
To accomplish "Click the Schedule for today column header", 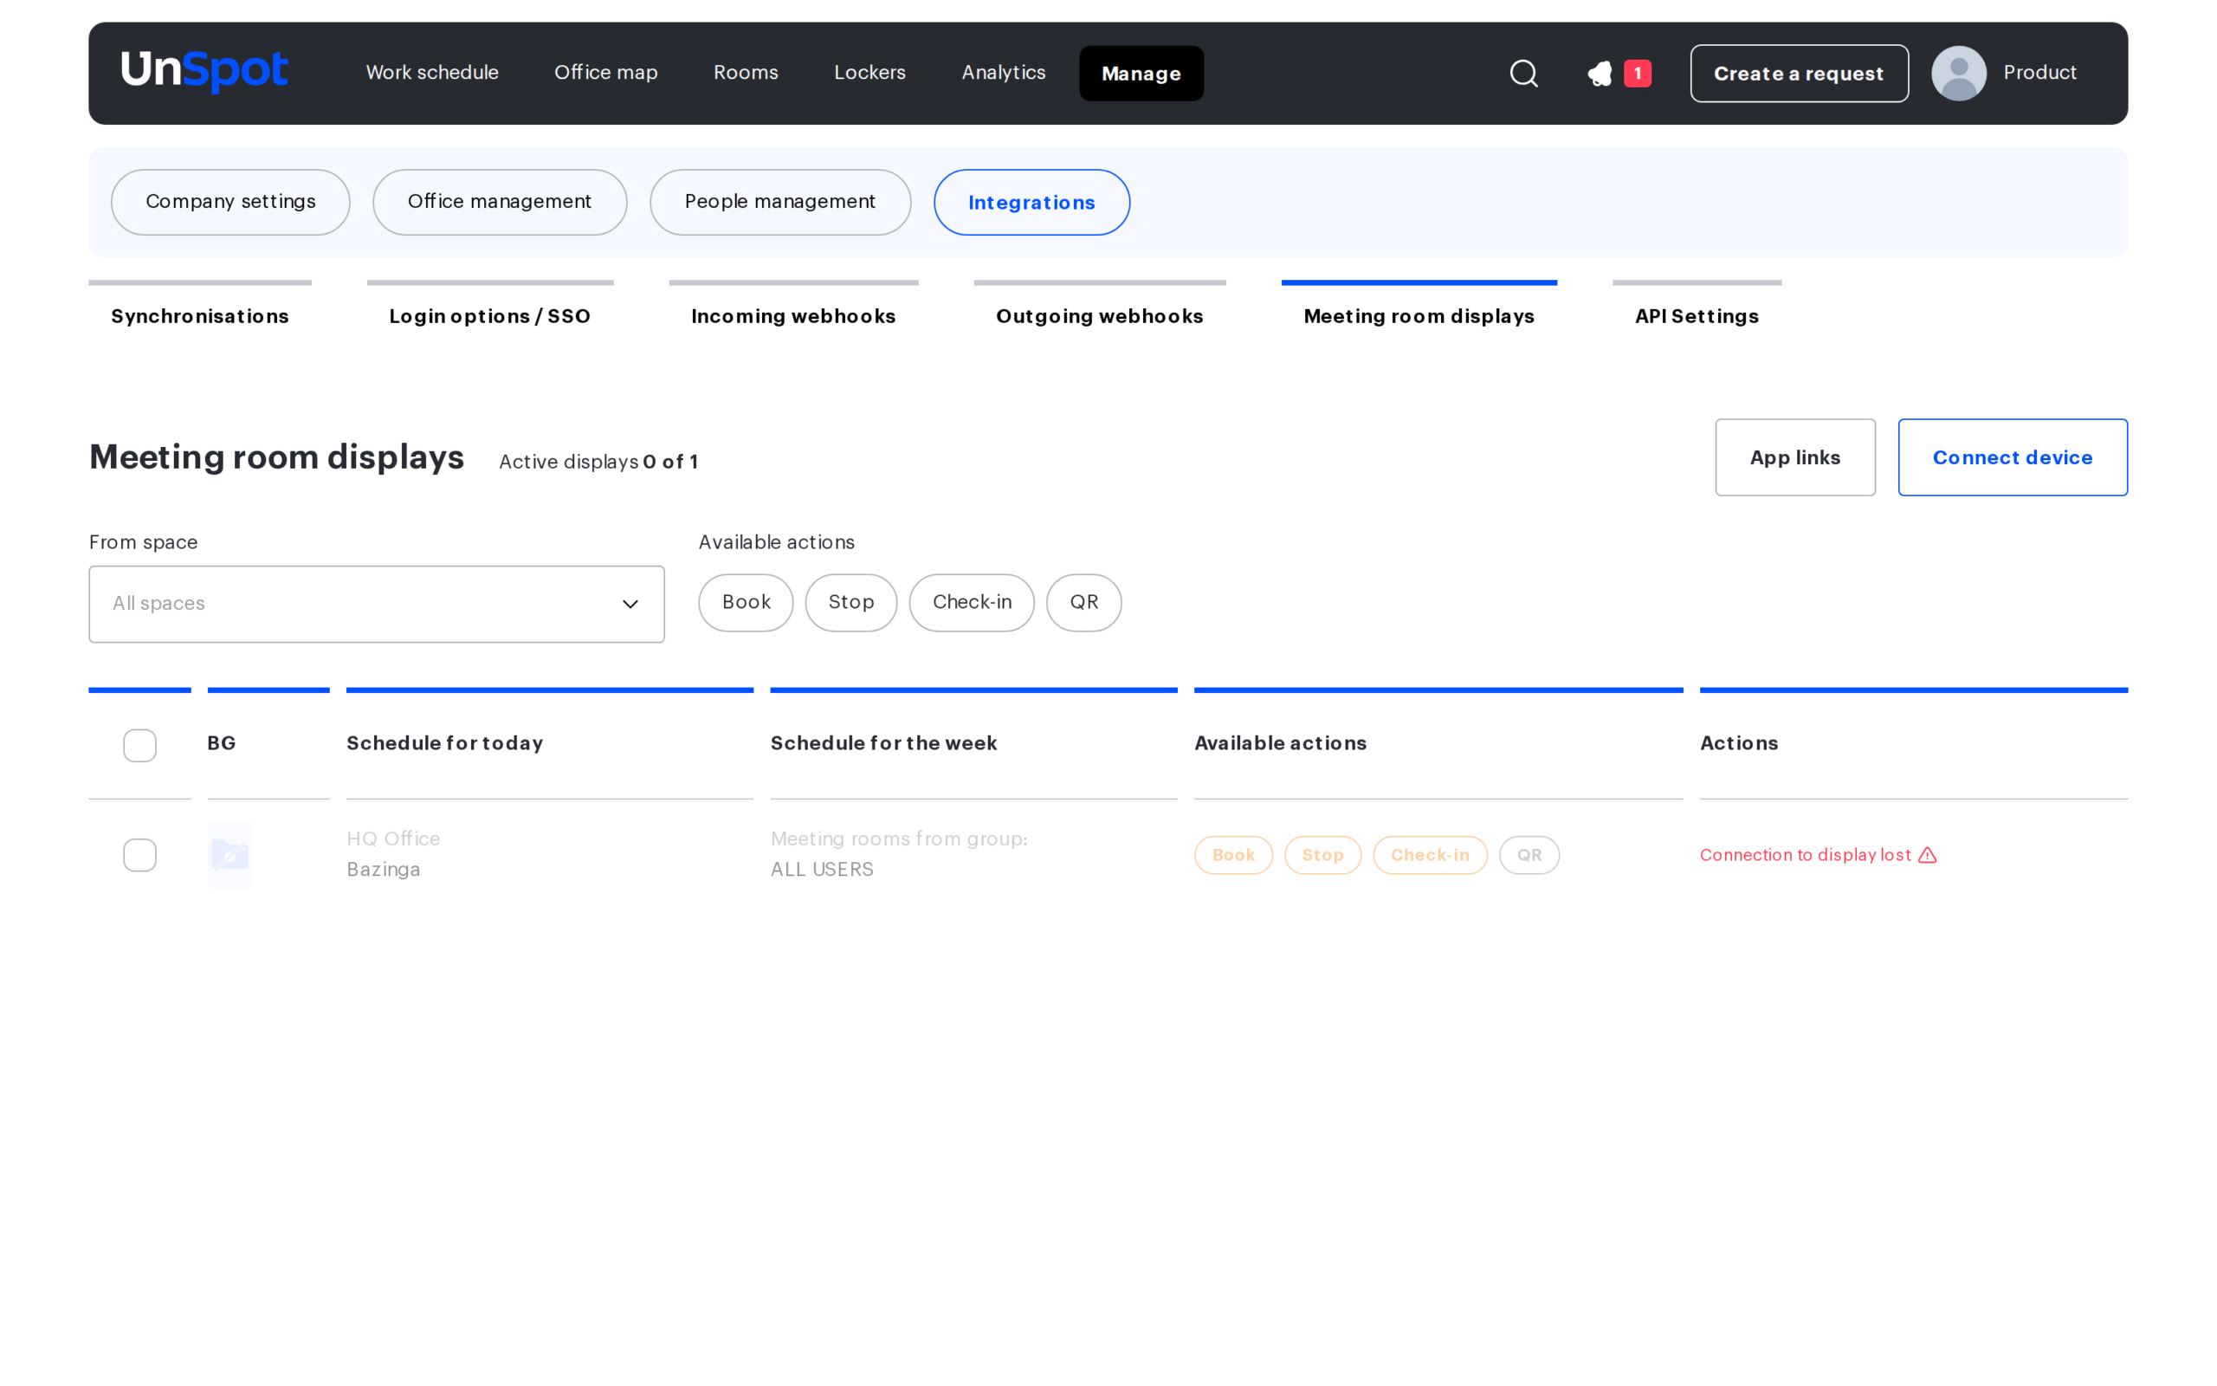I will (444, 743).
